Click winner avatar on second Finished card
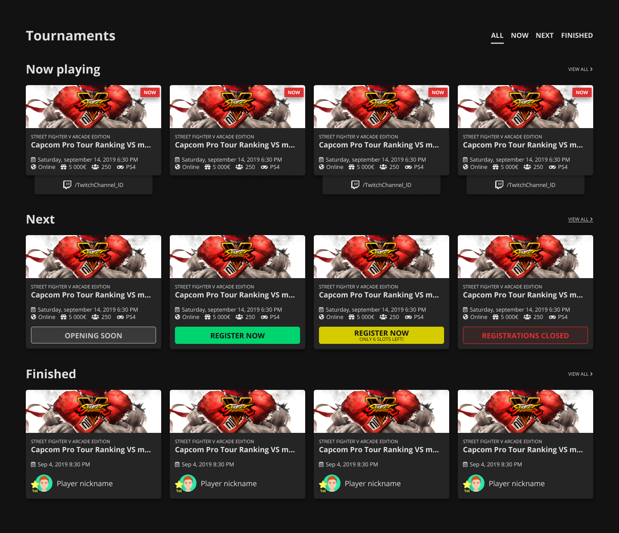Viewport: 619px width, 533px height. (187, 483)
